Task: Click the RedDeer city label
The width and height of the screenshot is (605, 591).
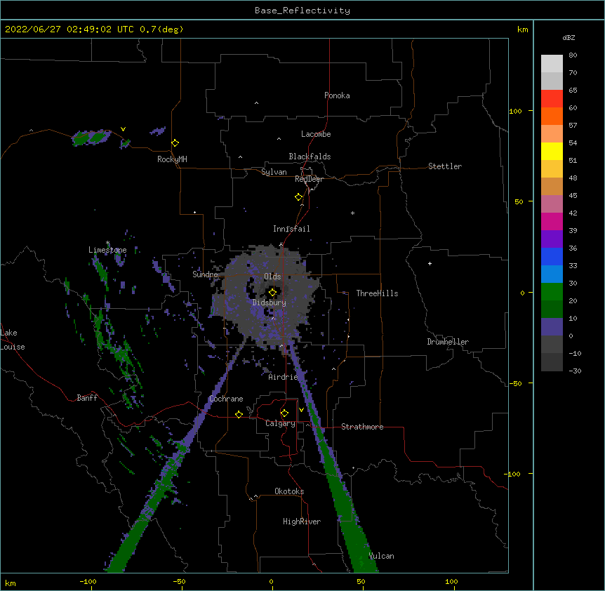Action: pyautogui.click(x=309, y=179)
